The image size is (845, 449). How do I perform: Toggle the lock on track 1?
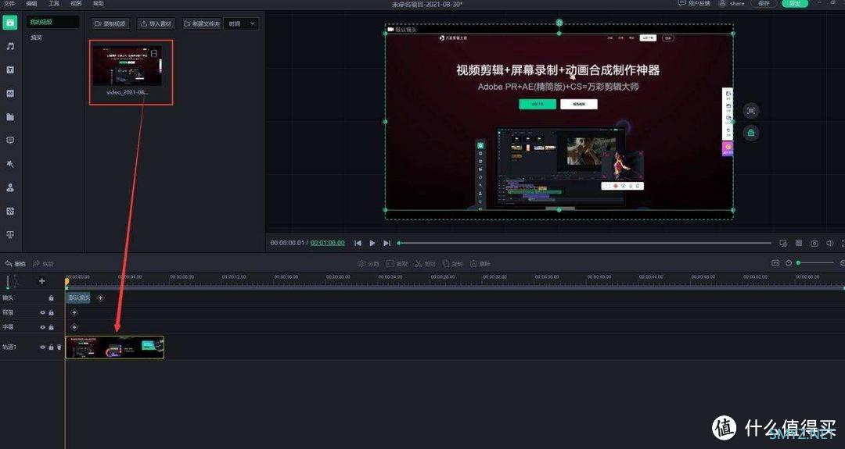click(x=51, y=347)
